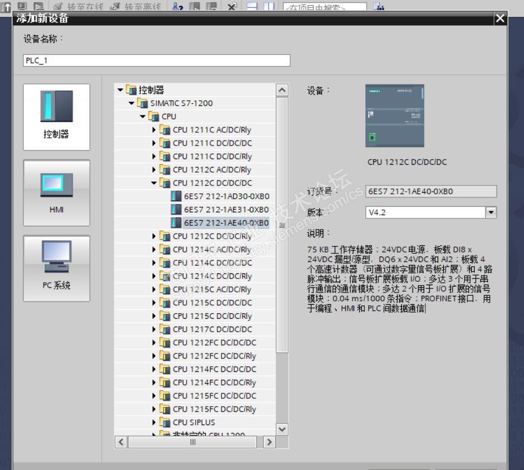
Task: Select the CPU 1212FC DC/DC/DC label
Action: pyautogui.click(x=214, y=343)
